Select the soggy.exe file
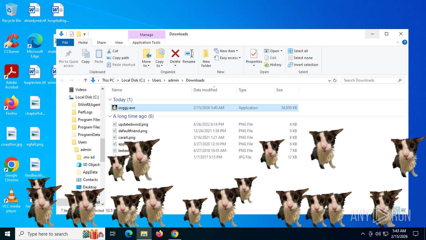Screen dimensions: 426x240 click(x=205, y=108)
